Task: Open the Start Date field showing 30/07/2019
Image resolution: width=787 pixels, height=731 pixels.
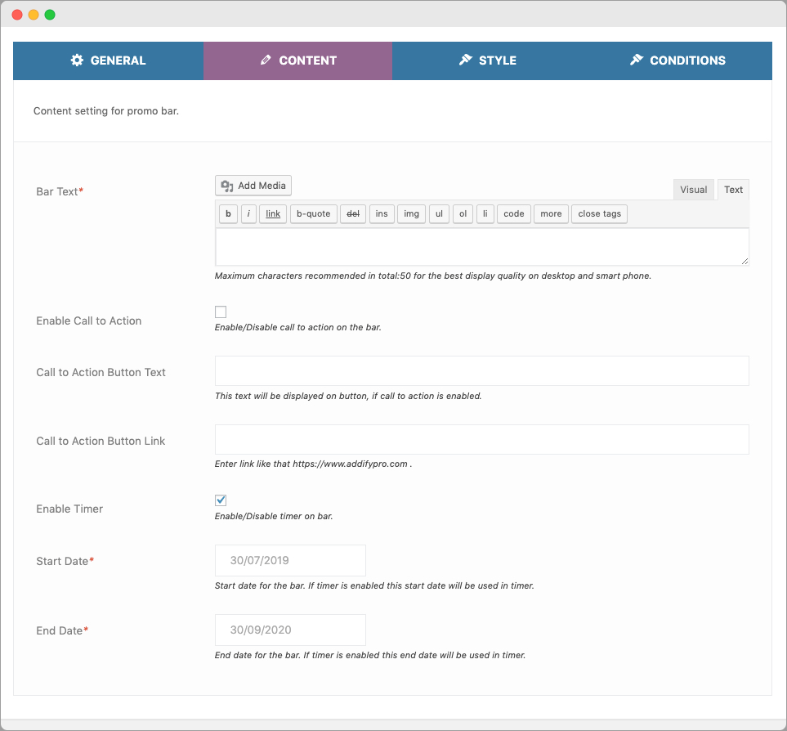Action: coord(289,560)
